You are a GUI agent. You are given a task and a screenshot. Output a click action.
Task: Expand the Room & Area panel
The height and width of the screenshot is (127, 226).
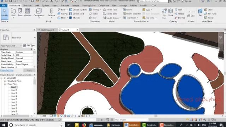tap(141, 22)
